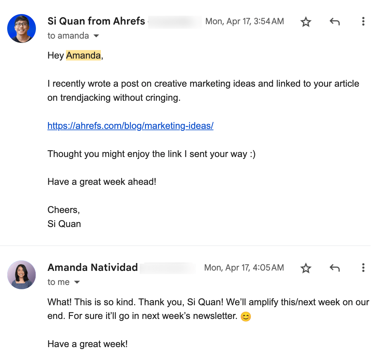The image size is (380, 352).
Task: Open more options for Amanda's email
Action: point(363,268)
